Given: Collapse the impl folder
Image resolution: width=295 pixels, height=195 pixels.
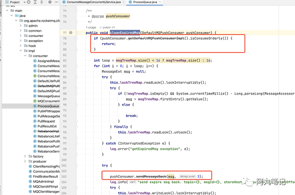Looking at the screenshot, I should 20,51.
